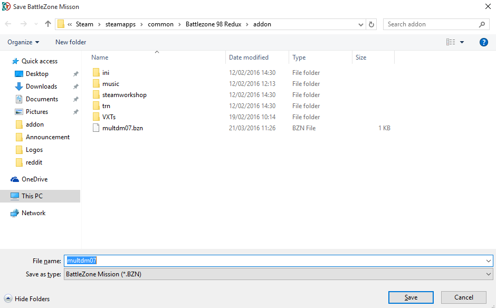
Task: Select the VXTs folder icon
Action: 96,117
